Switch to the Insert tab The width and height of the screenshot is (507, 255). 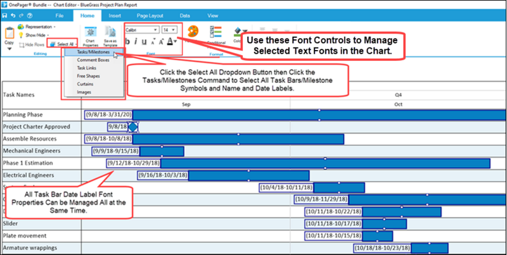(x=115, y=15)
